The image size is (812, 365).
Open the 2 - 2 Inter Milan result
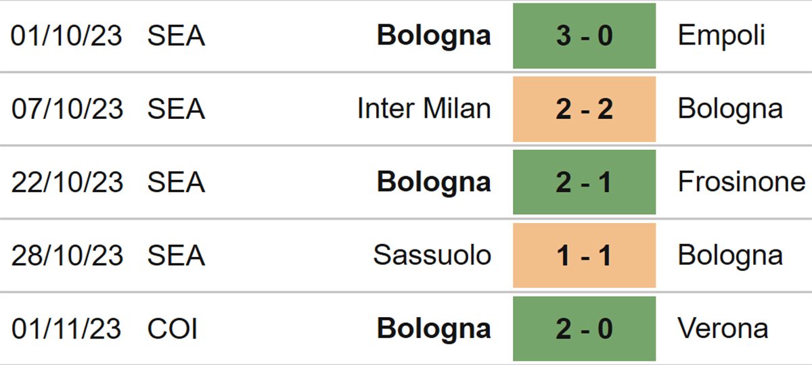(584, 109)
